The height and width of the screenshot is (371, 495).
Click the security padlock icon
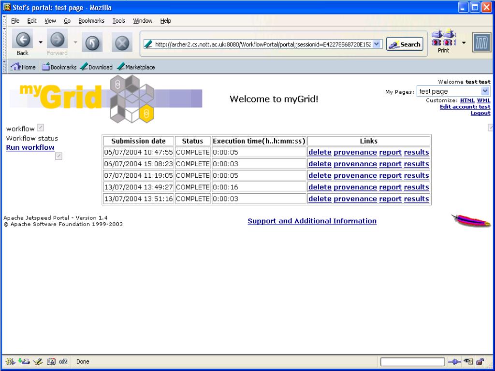click(x=480, y=361)
